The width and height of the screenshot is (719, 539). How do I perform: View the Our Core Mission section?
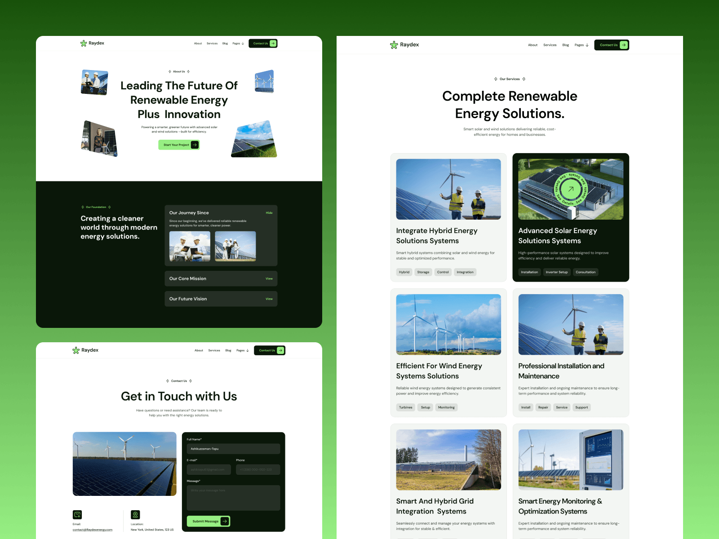(x=269, y=278)
